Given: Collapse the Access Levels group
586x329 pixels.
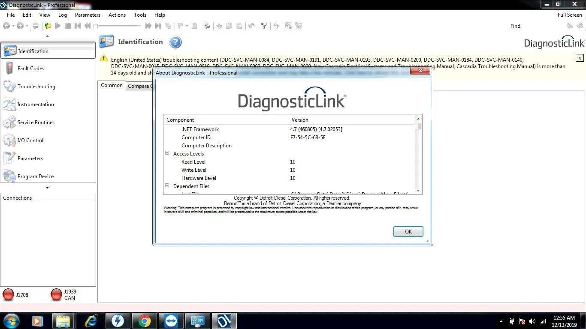Looking at the screenshot, I should click(167, 153).
